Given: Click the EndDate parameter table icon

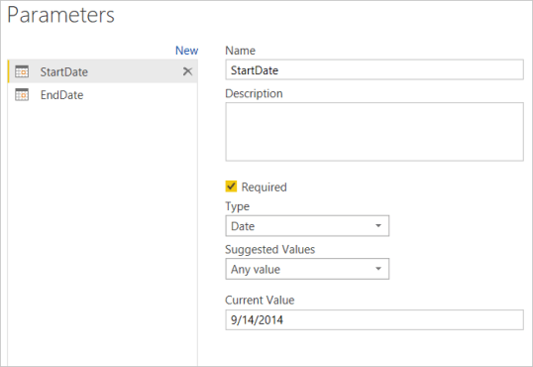Looking at the screenshot, I should point(22,94).
